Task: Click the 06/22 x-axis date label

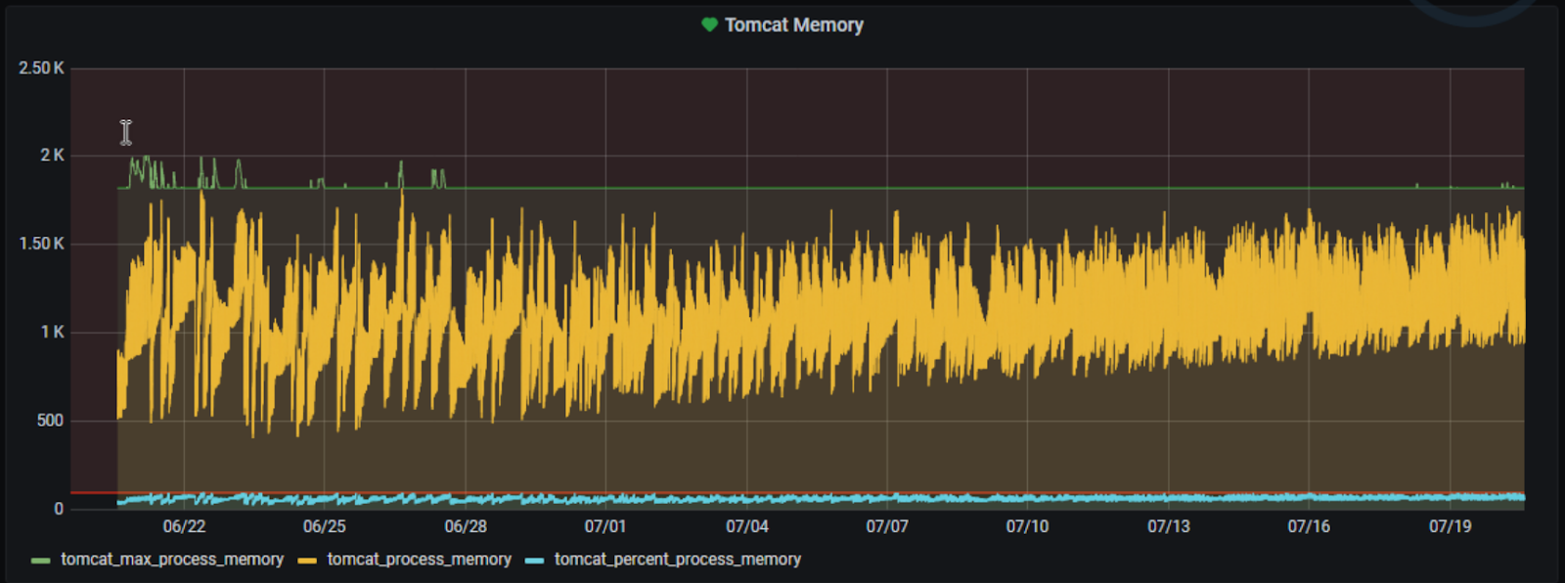Action: [184, 526]
